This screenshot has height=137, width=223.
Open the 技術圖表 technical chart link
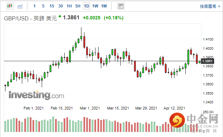pos(210,6)
